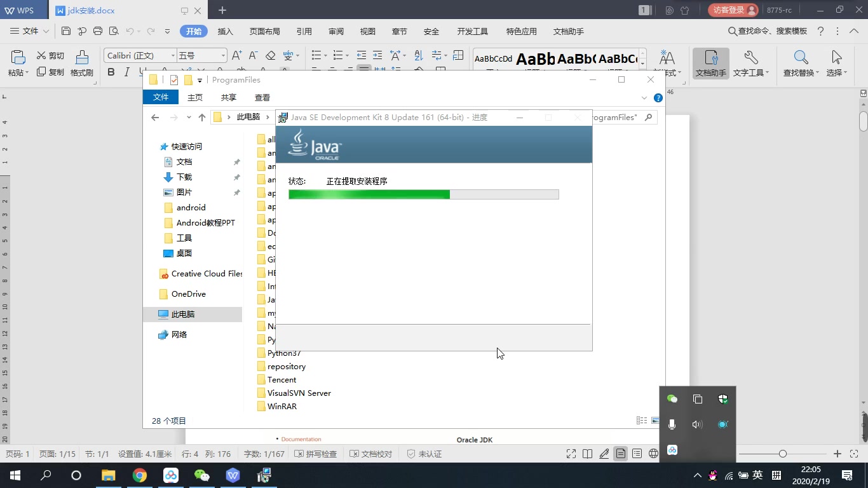
Task: Click the Explorer help question icon
Action: [x=658, y=98]
